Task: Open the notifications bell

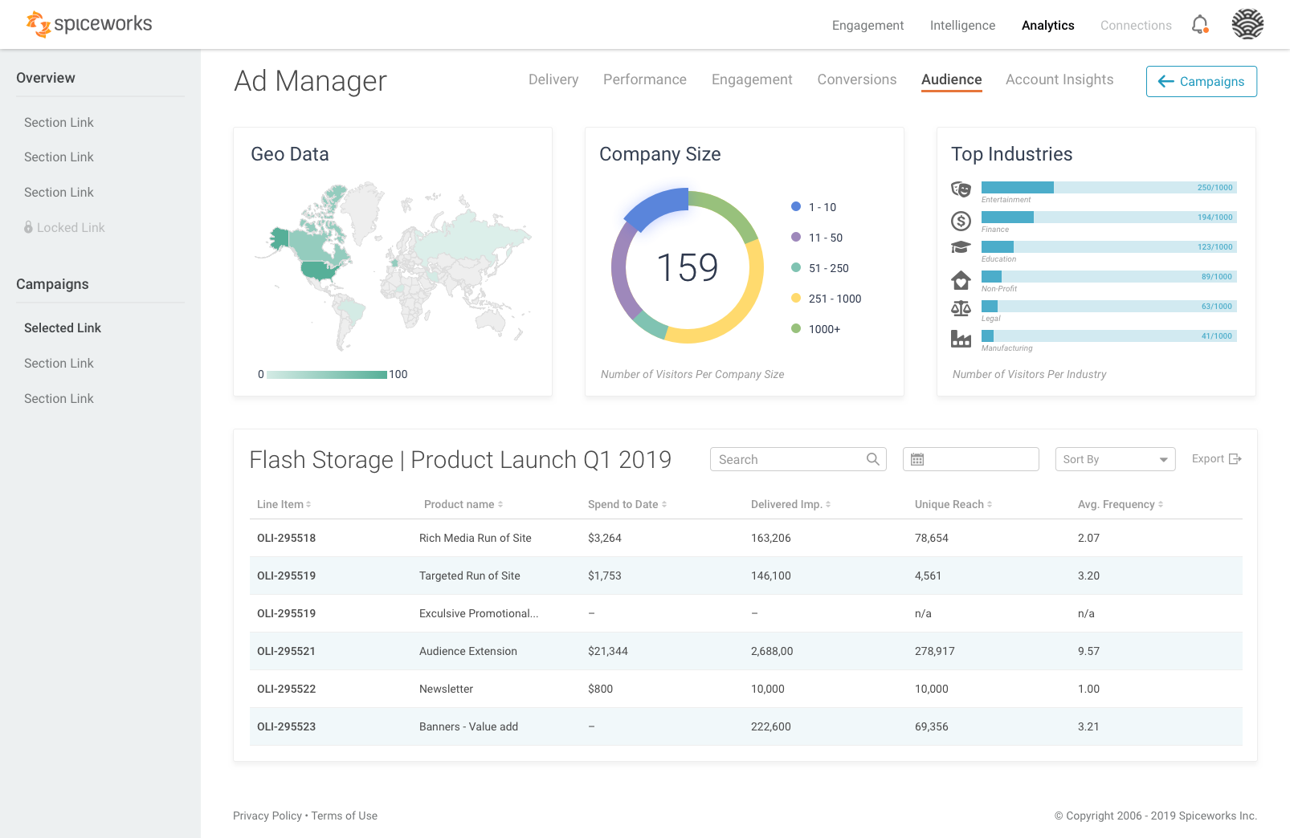Action: (x=1199, y=25)
